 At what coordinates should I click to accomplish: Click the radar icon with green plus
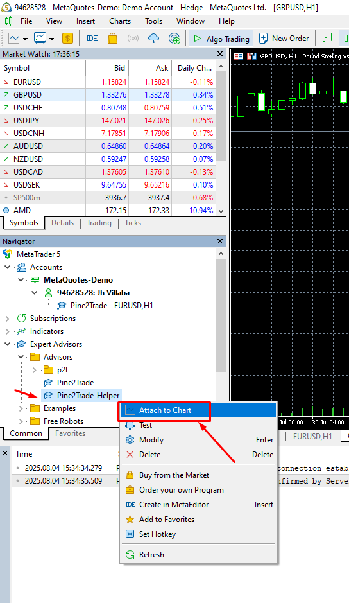point(174,38)
